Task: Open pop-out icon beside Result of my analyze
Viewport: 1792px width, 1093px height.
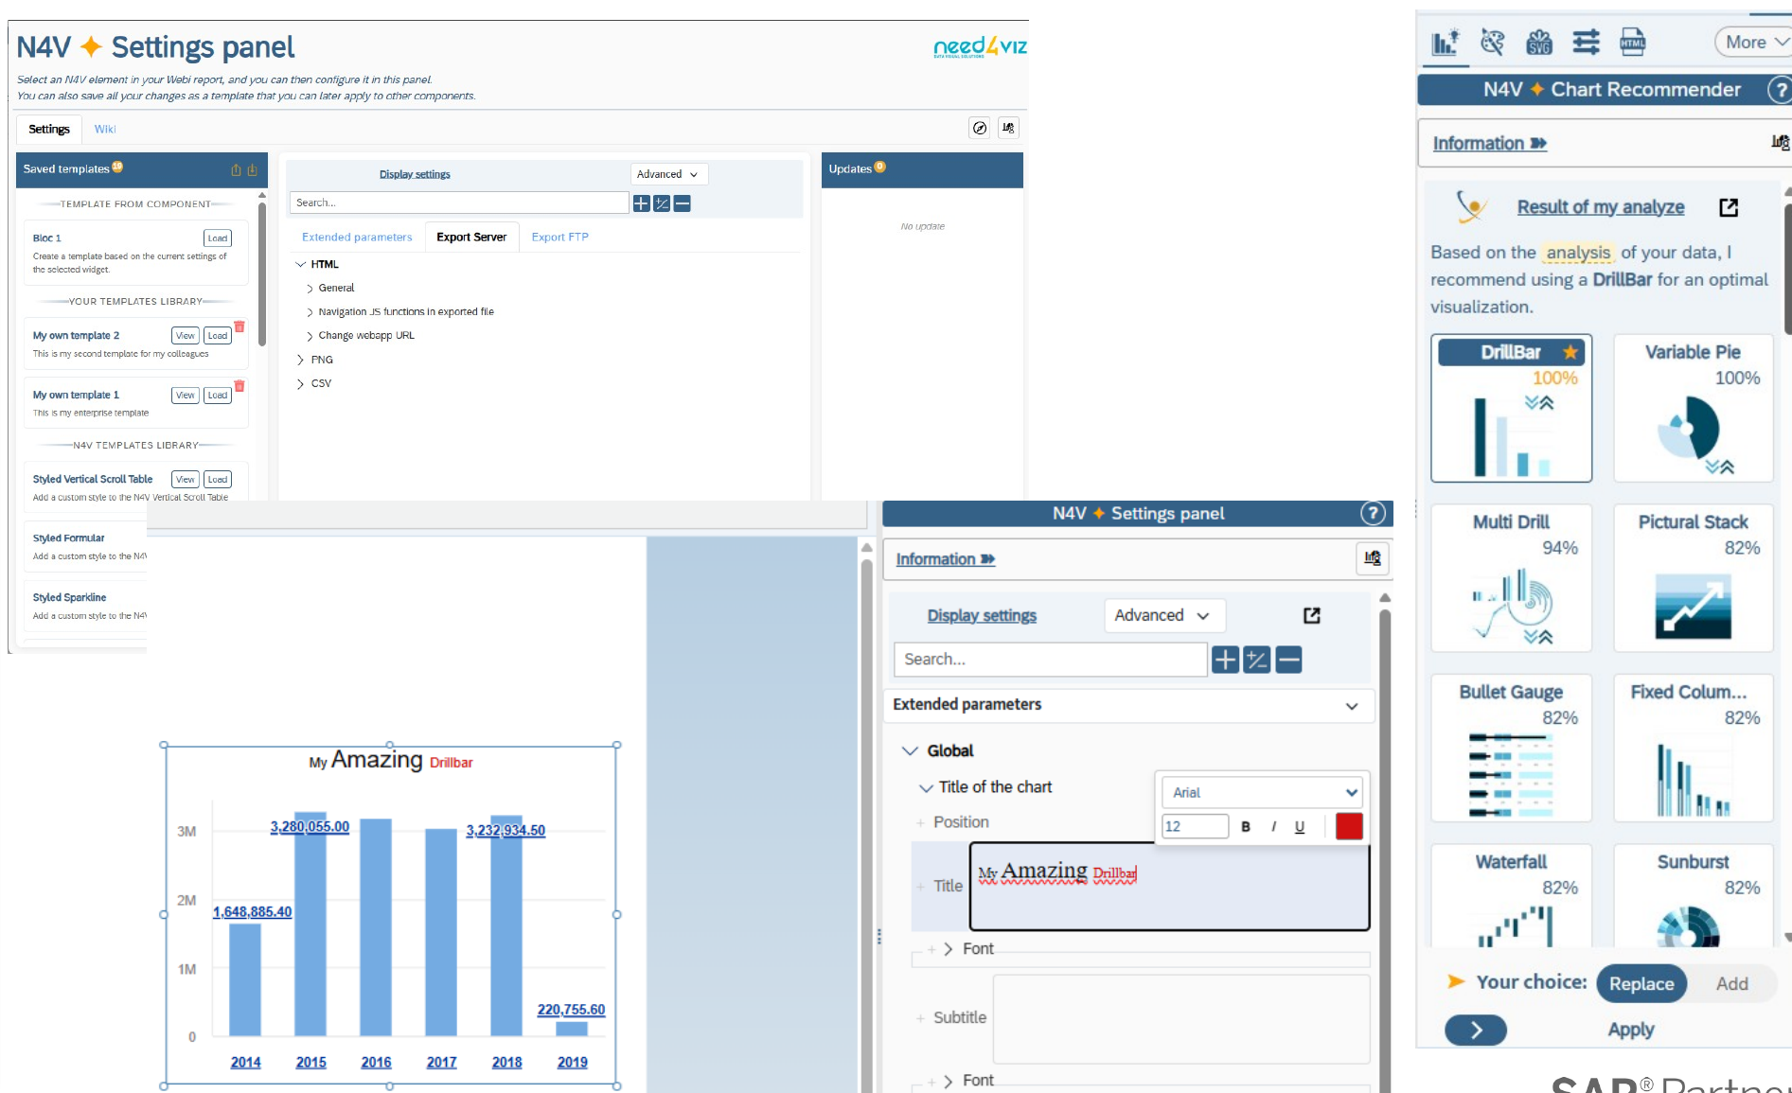Action: (x=1729, y=207)
